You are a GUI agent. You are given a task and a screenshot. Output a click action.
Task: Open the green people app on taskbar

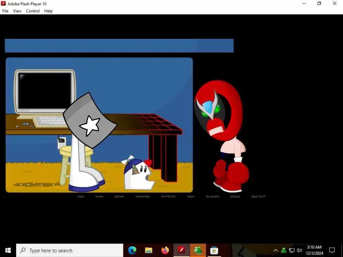198,250
